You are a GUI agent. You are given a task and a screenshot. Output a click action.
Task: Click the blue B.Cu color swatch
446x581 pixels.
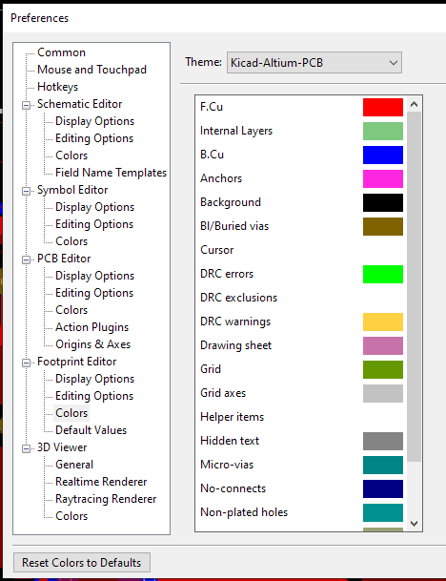pos(383,155)
